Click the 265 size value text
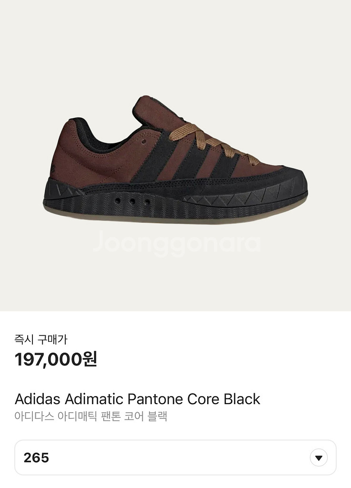The height and width of the screenshot is (488, 351). (x=36, y=457)
